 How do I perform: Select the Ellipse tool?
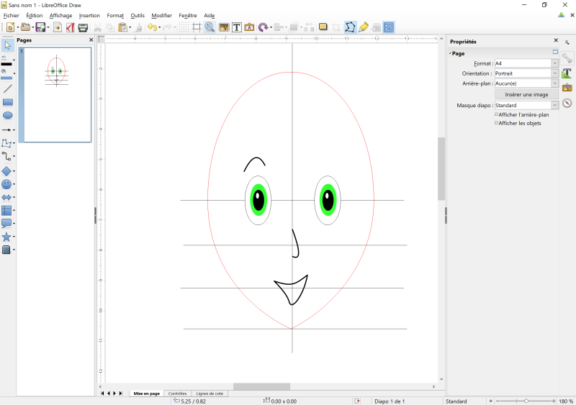8,115
